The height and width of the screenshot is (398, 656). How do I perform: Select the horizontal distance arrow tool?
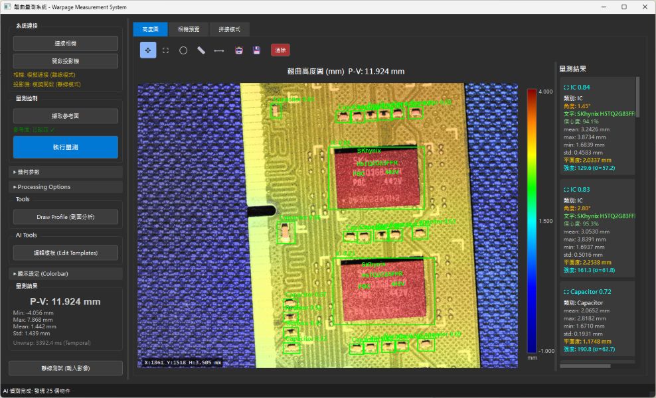219,50
